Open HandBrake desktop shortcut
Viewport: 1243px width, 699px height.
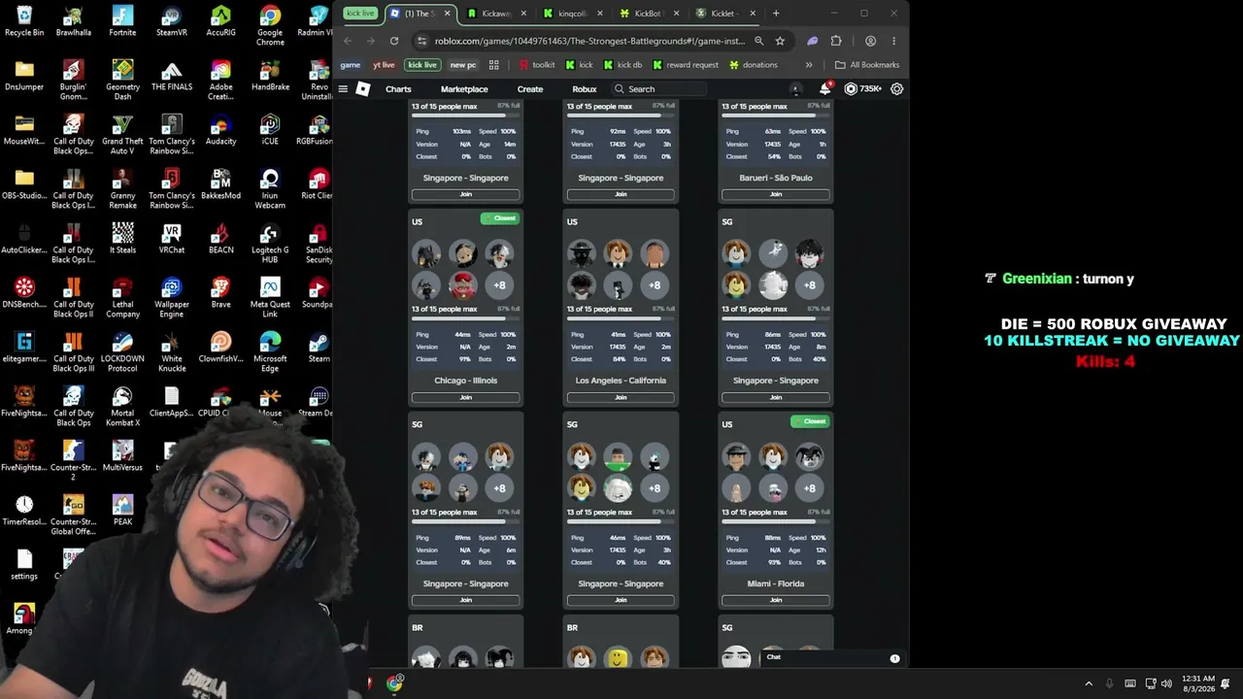(x=270, y=76)
